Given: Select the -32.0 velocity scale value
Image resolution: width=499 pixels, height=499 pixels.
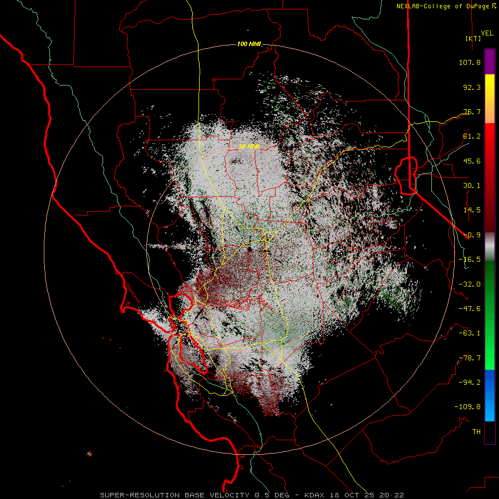Looking at the screenshot, I should click(470, 284).
